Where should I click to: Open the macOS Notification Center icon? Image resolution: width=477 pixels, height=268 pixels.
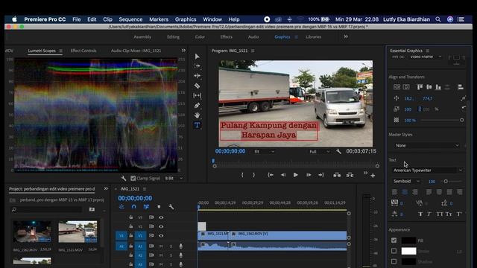click(461, 19)
